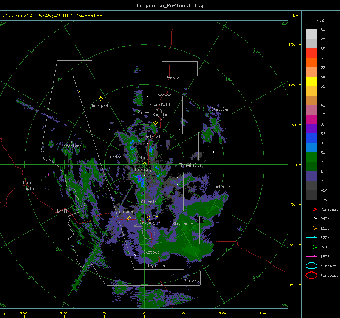Select the Limestone label
Viewport: 340px width, 318px height.
coord(71,146)
